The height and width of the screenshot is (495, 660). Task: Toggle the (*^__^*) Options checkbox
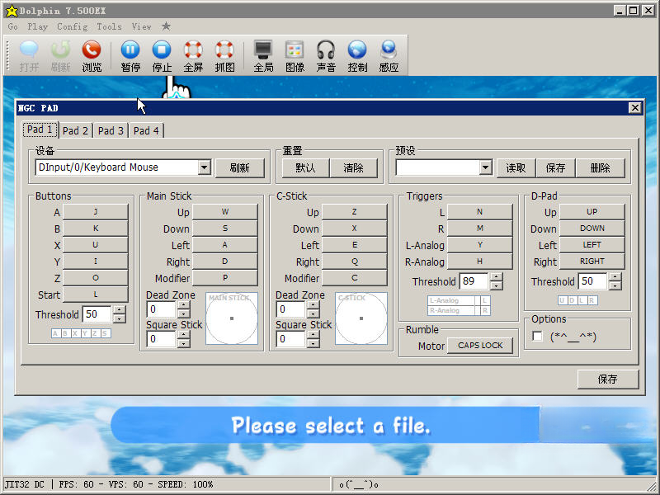[x=537, y=336]
